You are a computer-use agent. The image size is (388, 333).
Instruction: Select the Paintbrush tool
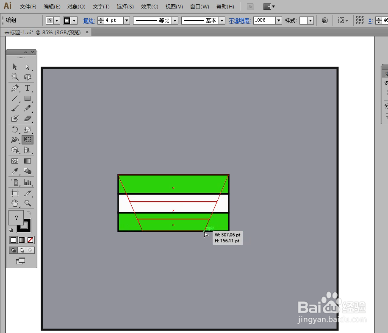coord(15,108)
